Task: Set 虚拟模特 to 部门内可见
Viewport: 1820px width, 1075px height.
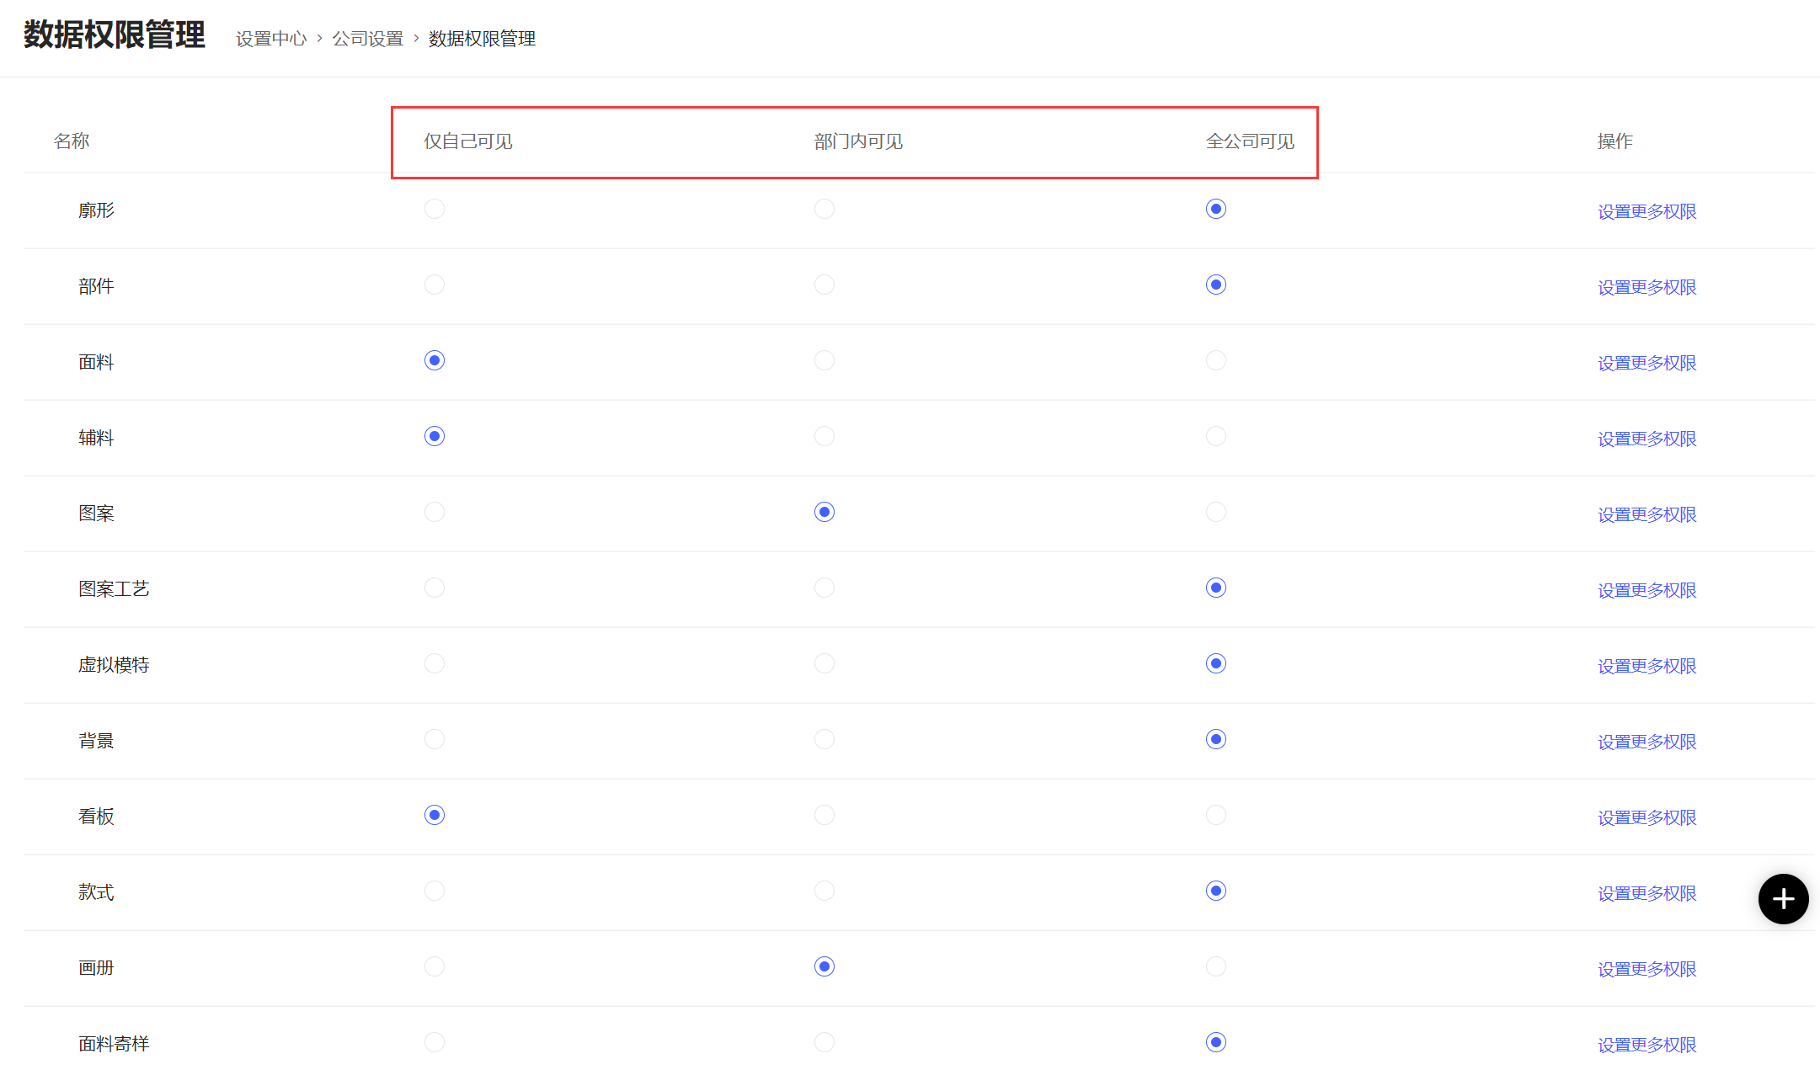Action: point(825,663)
